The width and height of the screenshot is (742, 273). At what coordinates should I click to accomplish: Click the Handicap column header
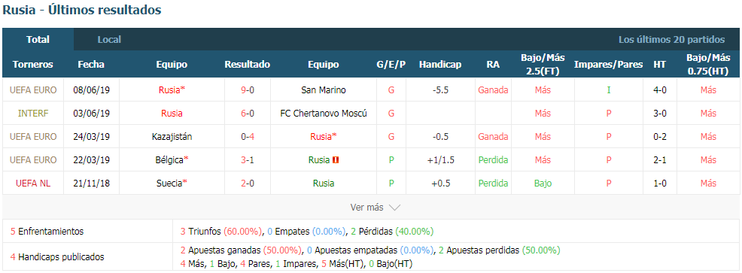(440, 65)
